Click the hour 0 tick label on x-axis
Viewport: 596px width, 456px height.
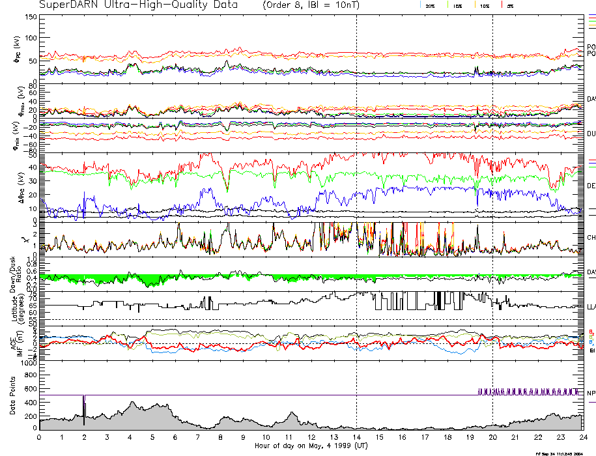[x=39, y=436]
